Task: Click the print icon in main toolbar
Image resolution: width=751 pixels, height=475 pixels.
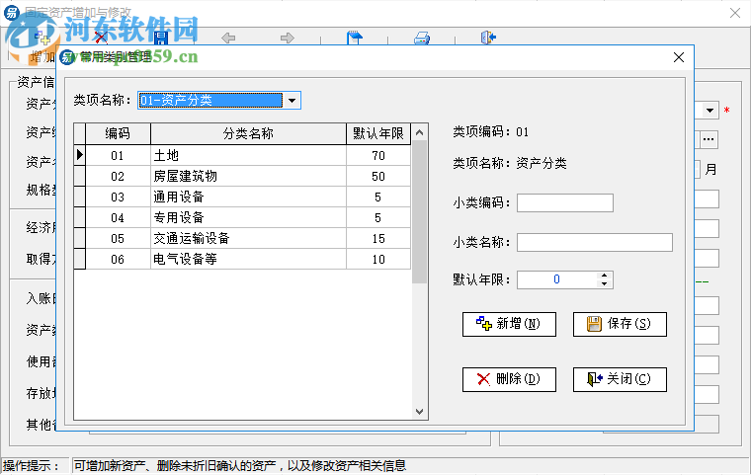Action: [x=422, y=38]
